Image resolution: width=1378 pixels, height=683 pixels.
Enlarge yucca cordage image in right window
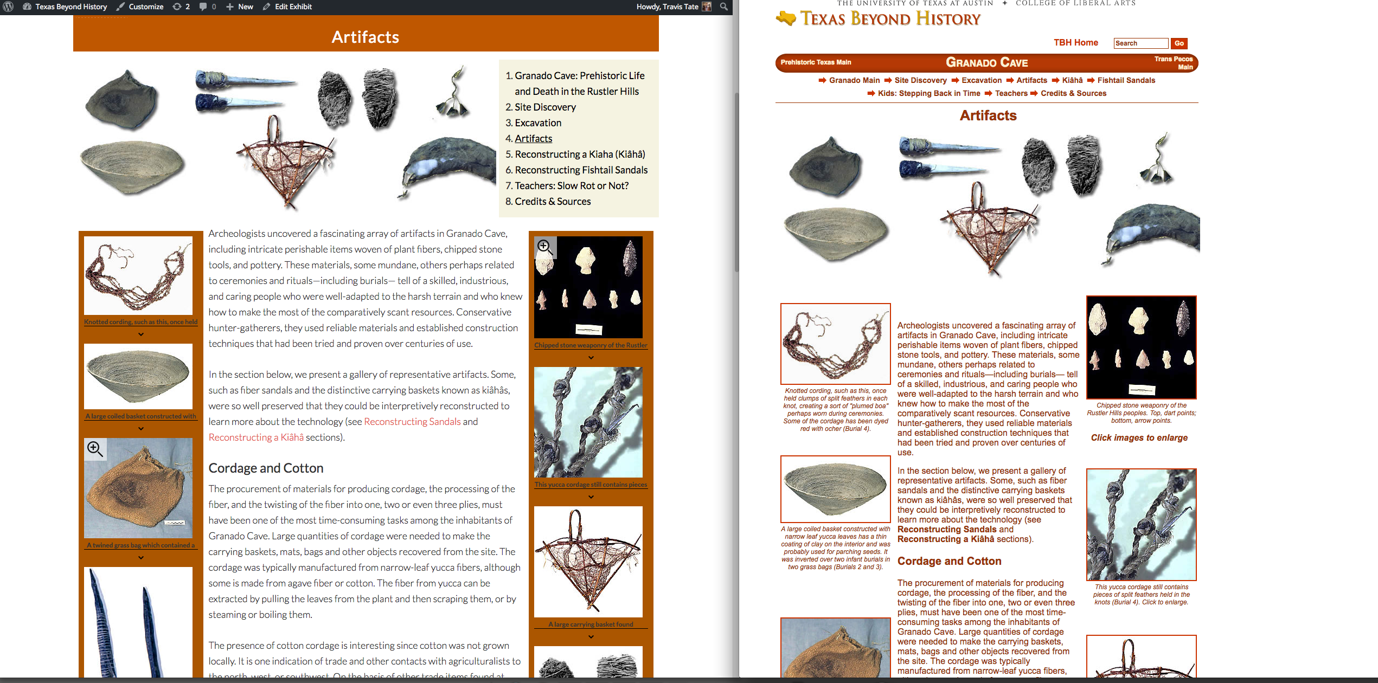(1141, 525)
